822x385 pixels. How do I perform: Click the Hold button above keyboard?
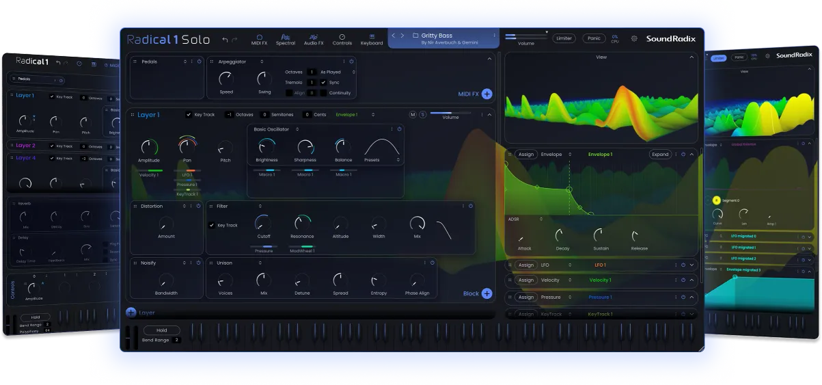(x=161, y=330)
